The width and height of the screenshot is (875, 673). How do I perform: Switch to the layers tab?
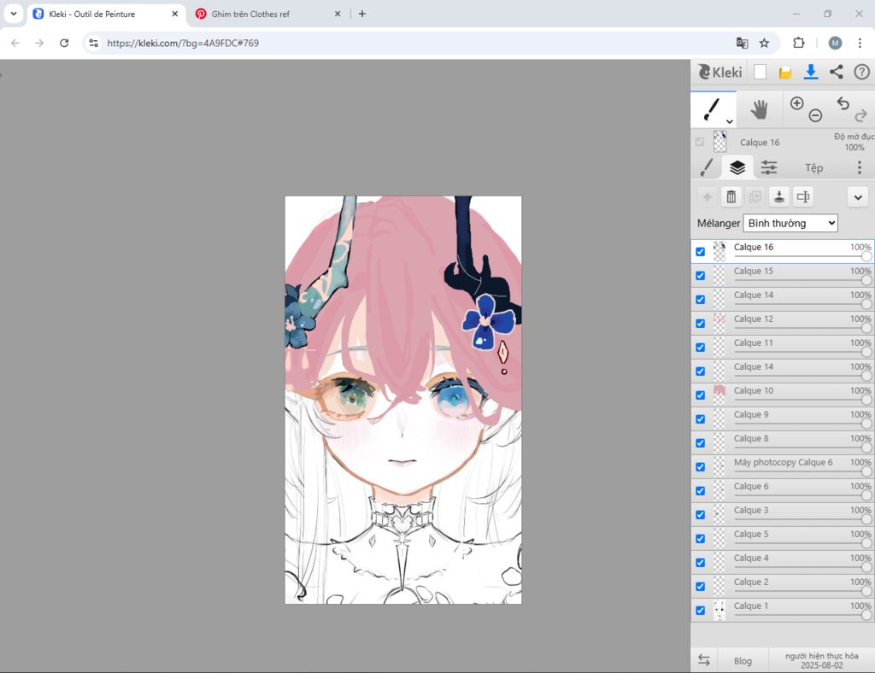[x=737, y=167]
